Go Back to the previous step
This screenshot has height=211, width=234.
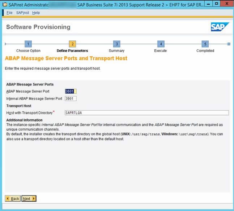(13, 198)
